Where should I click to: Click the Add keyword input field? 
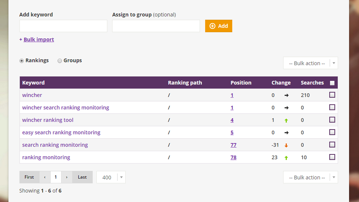tap(63, 26)
